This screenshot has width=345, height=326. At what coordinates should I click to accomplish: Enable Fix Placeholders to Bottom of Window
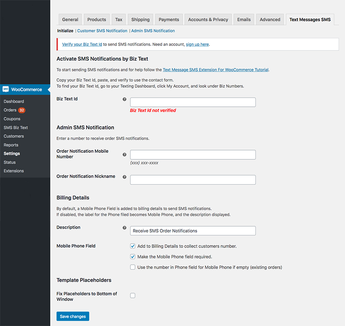(133, 295)
